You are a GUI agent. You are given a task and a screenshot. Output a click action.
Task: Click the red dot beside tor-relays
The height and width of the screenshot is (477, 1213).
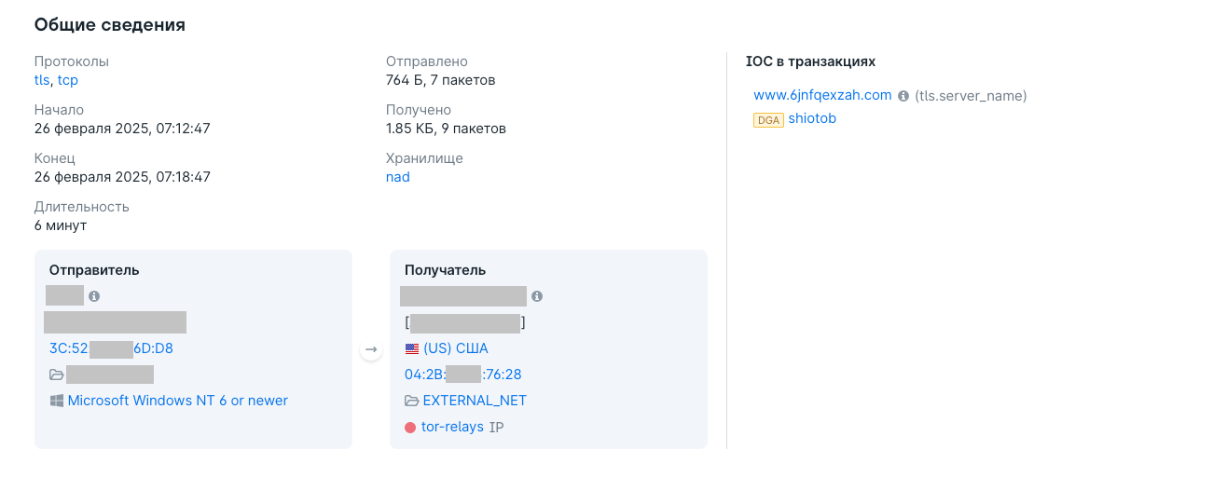click(410, 427)
